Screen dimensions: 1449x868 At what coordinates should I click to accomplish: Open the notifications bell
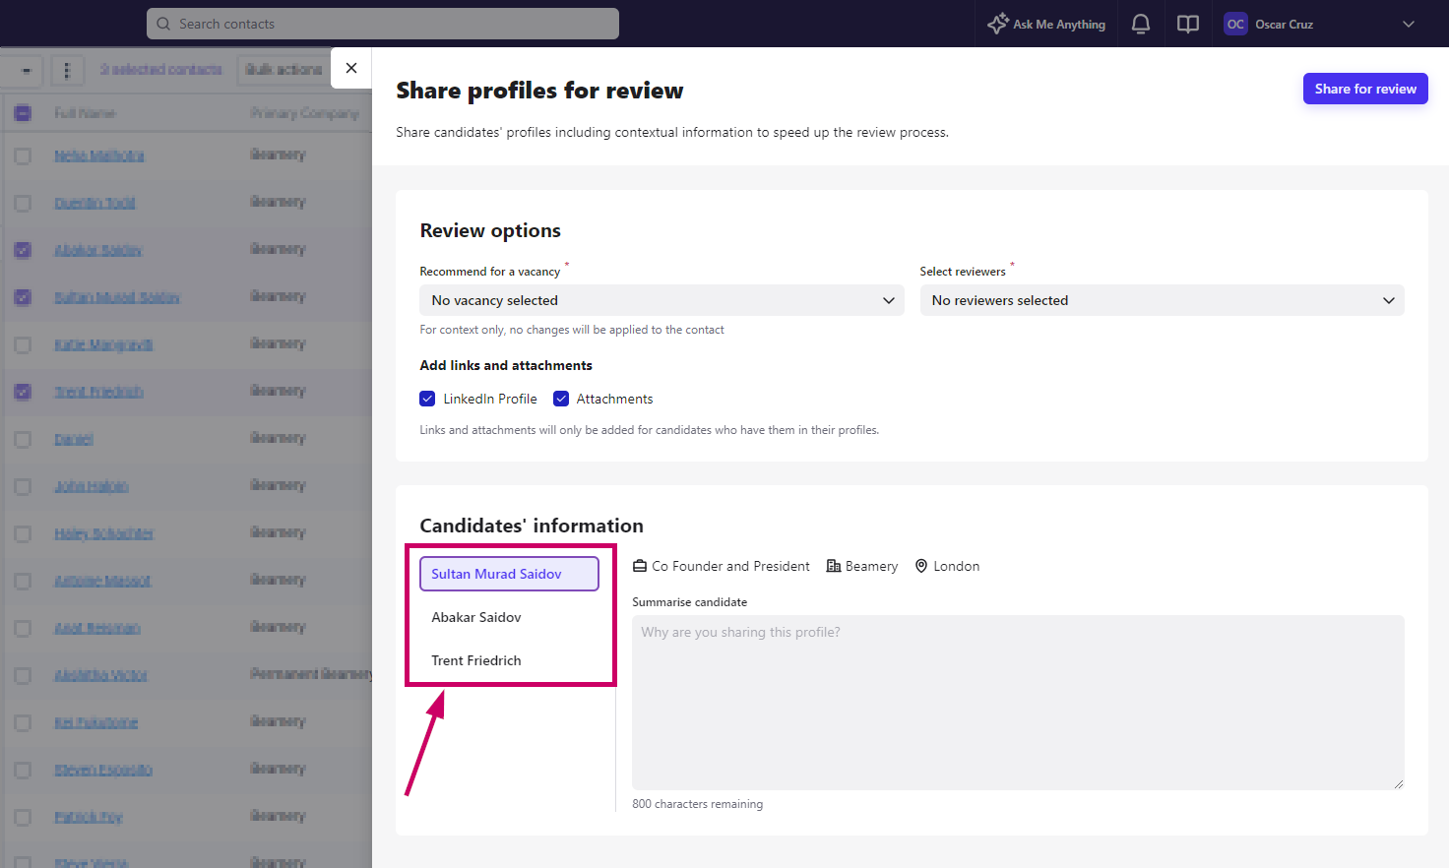[1141, 24]
